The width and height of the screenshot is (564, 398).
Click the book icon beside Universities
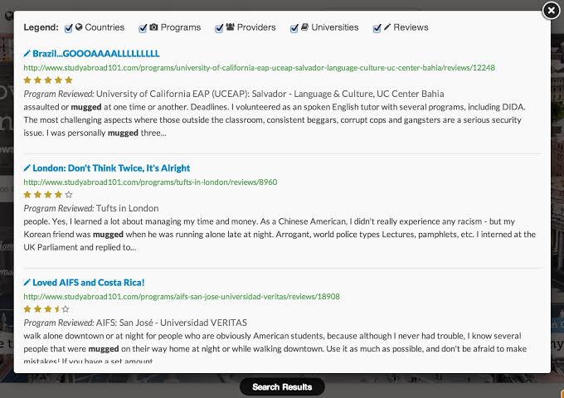pos(304,27)
